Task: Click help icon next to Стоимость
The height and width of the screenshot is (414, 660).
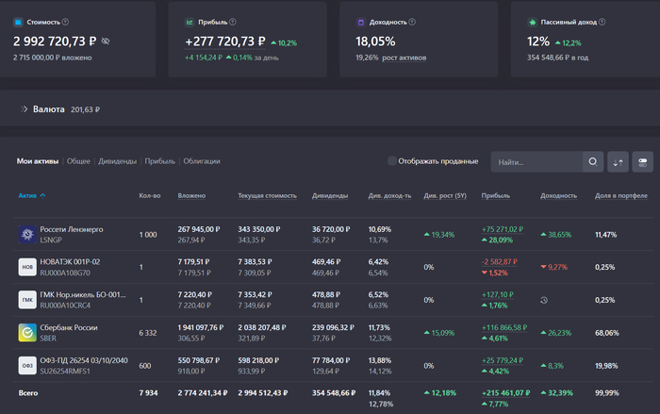Action: 65,21
